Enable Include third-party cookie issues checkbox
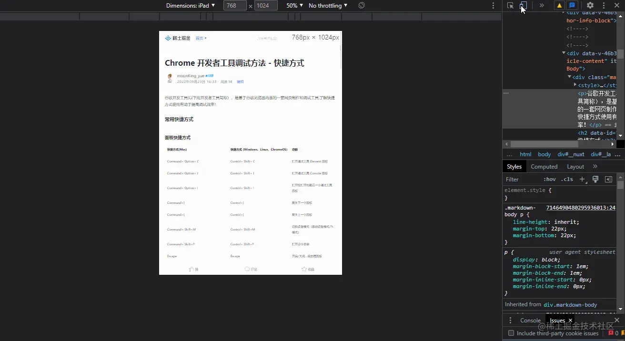 [511, 333]
